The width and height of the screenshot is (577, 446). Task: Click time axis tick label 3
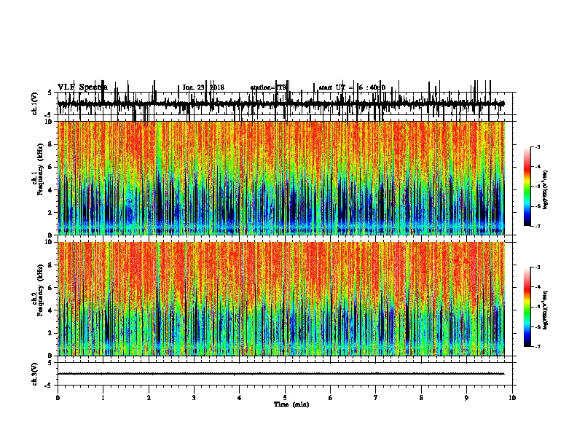coord(194,398)
